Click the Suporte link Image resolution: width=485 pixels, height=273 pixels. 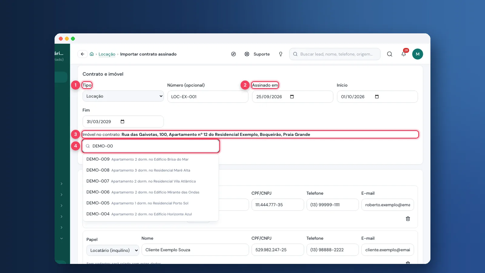(x=262, y=54)
